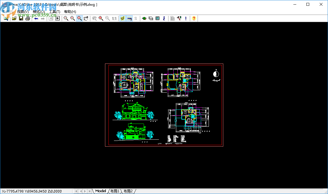Viewport: 328px width, 194px height.
Task: Jump to first layout tab arrow
Action: [x=76, y=191]
